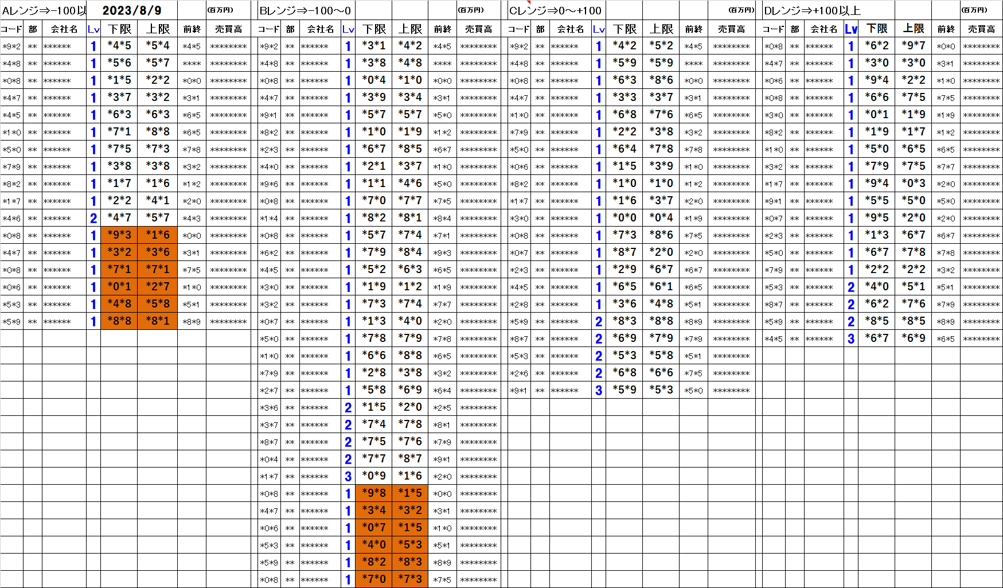
Task: Click *3*1 in B range 下限 column
Action: tap(374, 46)
